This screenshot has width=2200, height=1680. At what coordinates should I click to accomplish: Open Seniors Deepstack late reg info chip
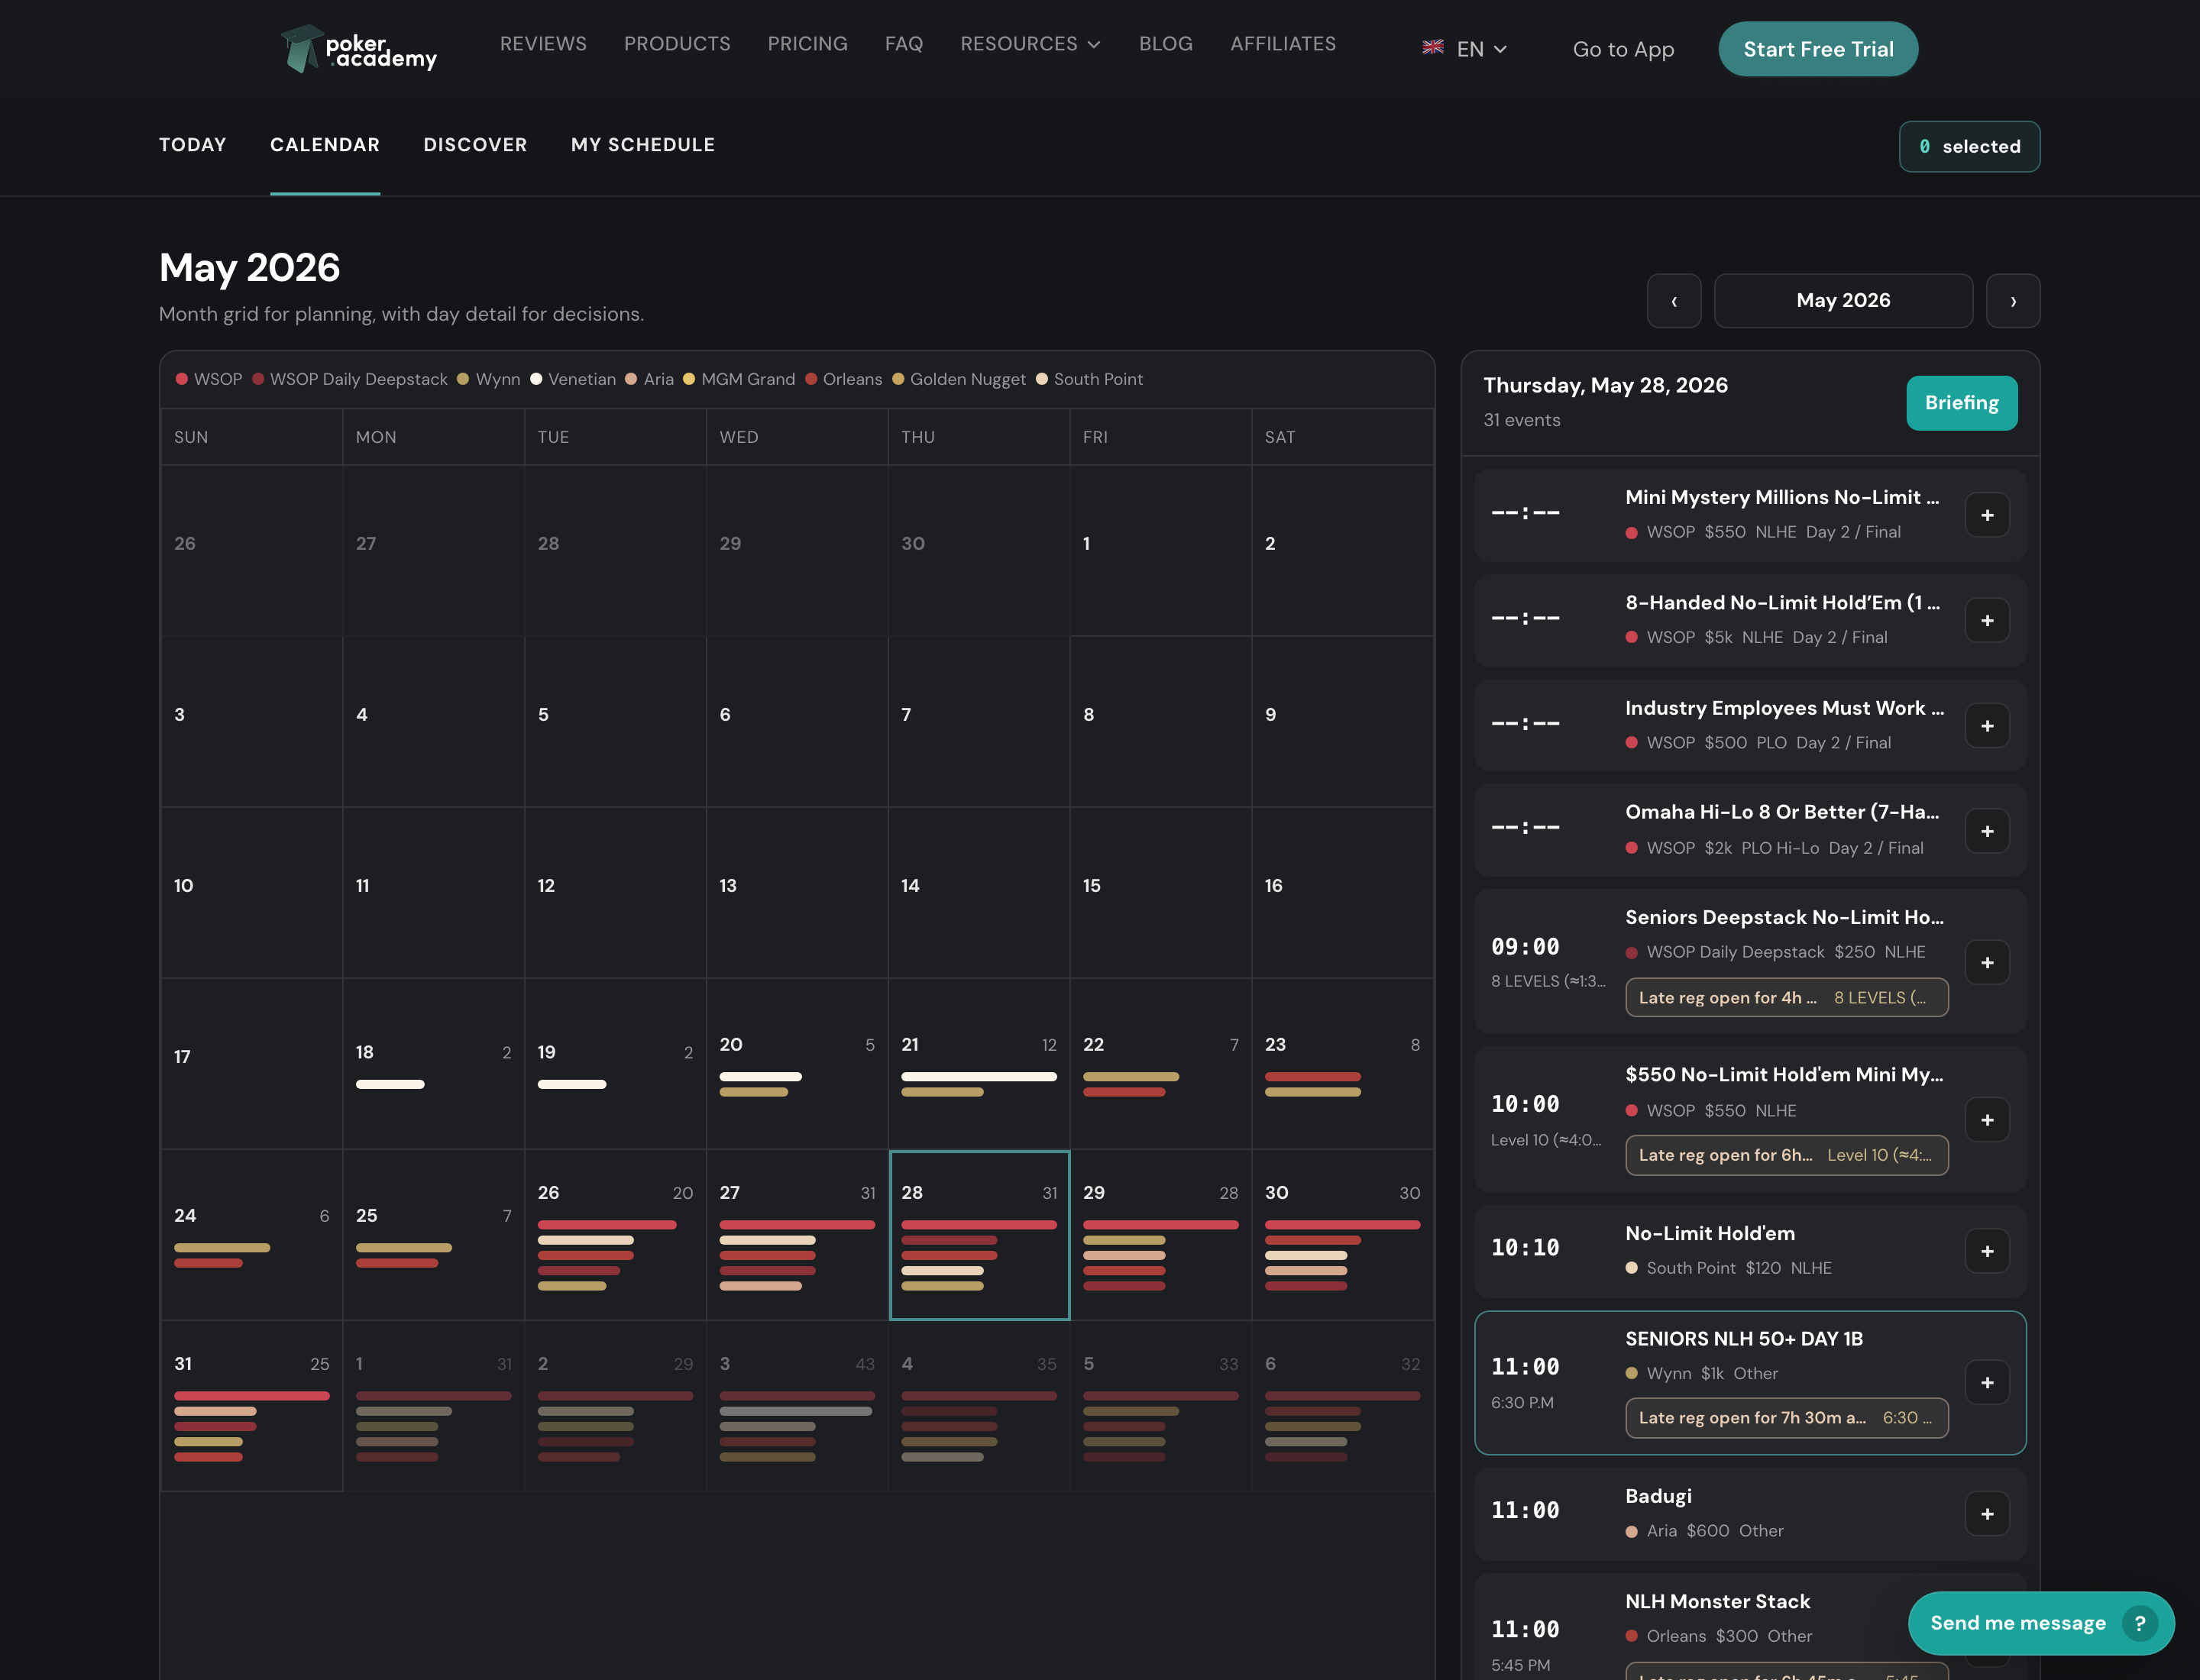click(1787, 997)
